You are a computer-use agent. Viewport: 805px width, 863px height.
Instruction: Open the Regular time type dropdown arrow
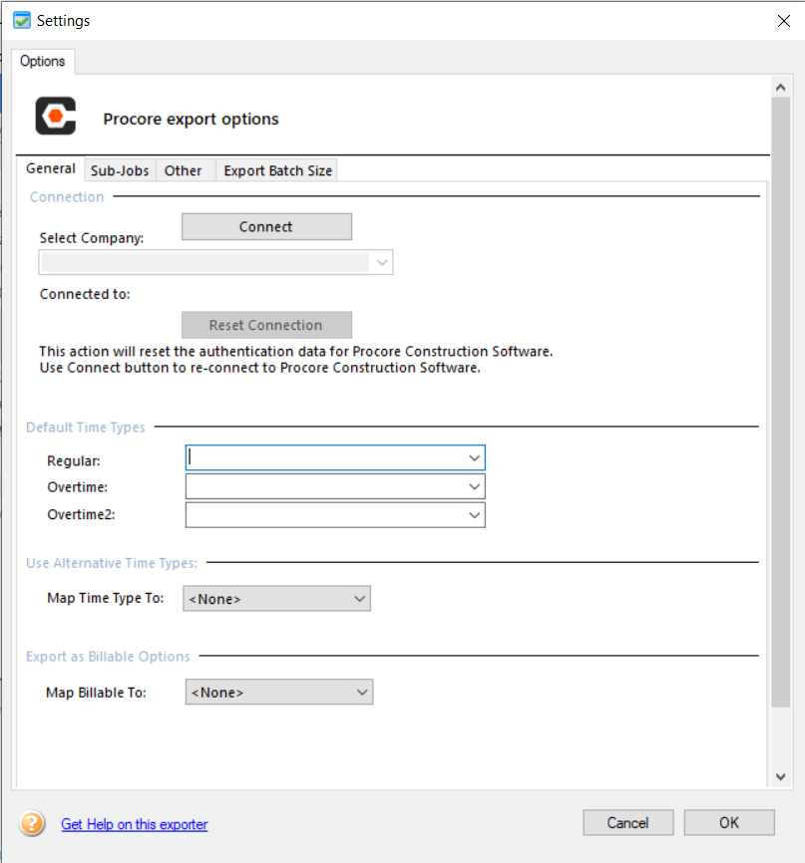474,458
